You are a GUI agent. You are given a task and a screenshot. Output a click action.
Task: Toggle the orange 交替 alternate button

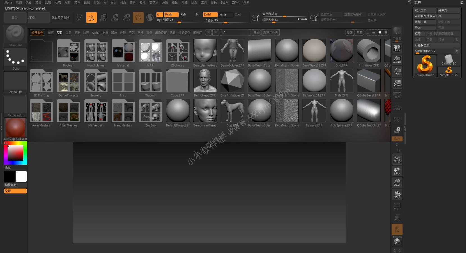pos(15,191)
